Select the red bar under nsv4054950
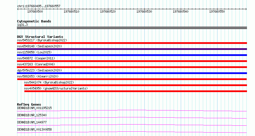Viewport: 255px width, 136px height. (x=136, y=91)
